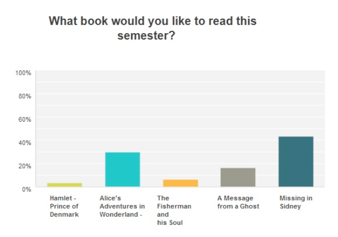Click the 100% axis label
The width and height of the screenshot is (338, 237).
(x=24, y=73)
